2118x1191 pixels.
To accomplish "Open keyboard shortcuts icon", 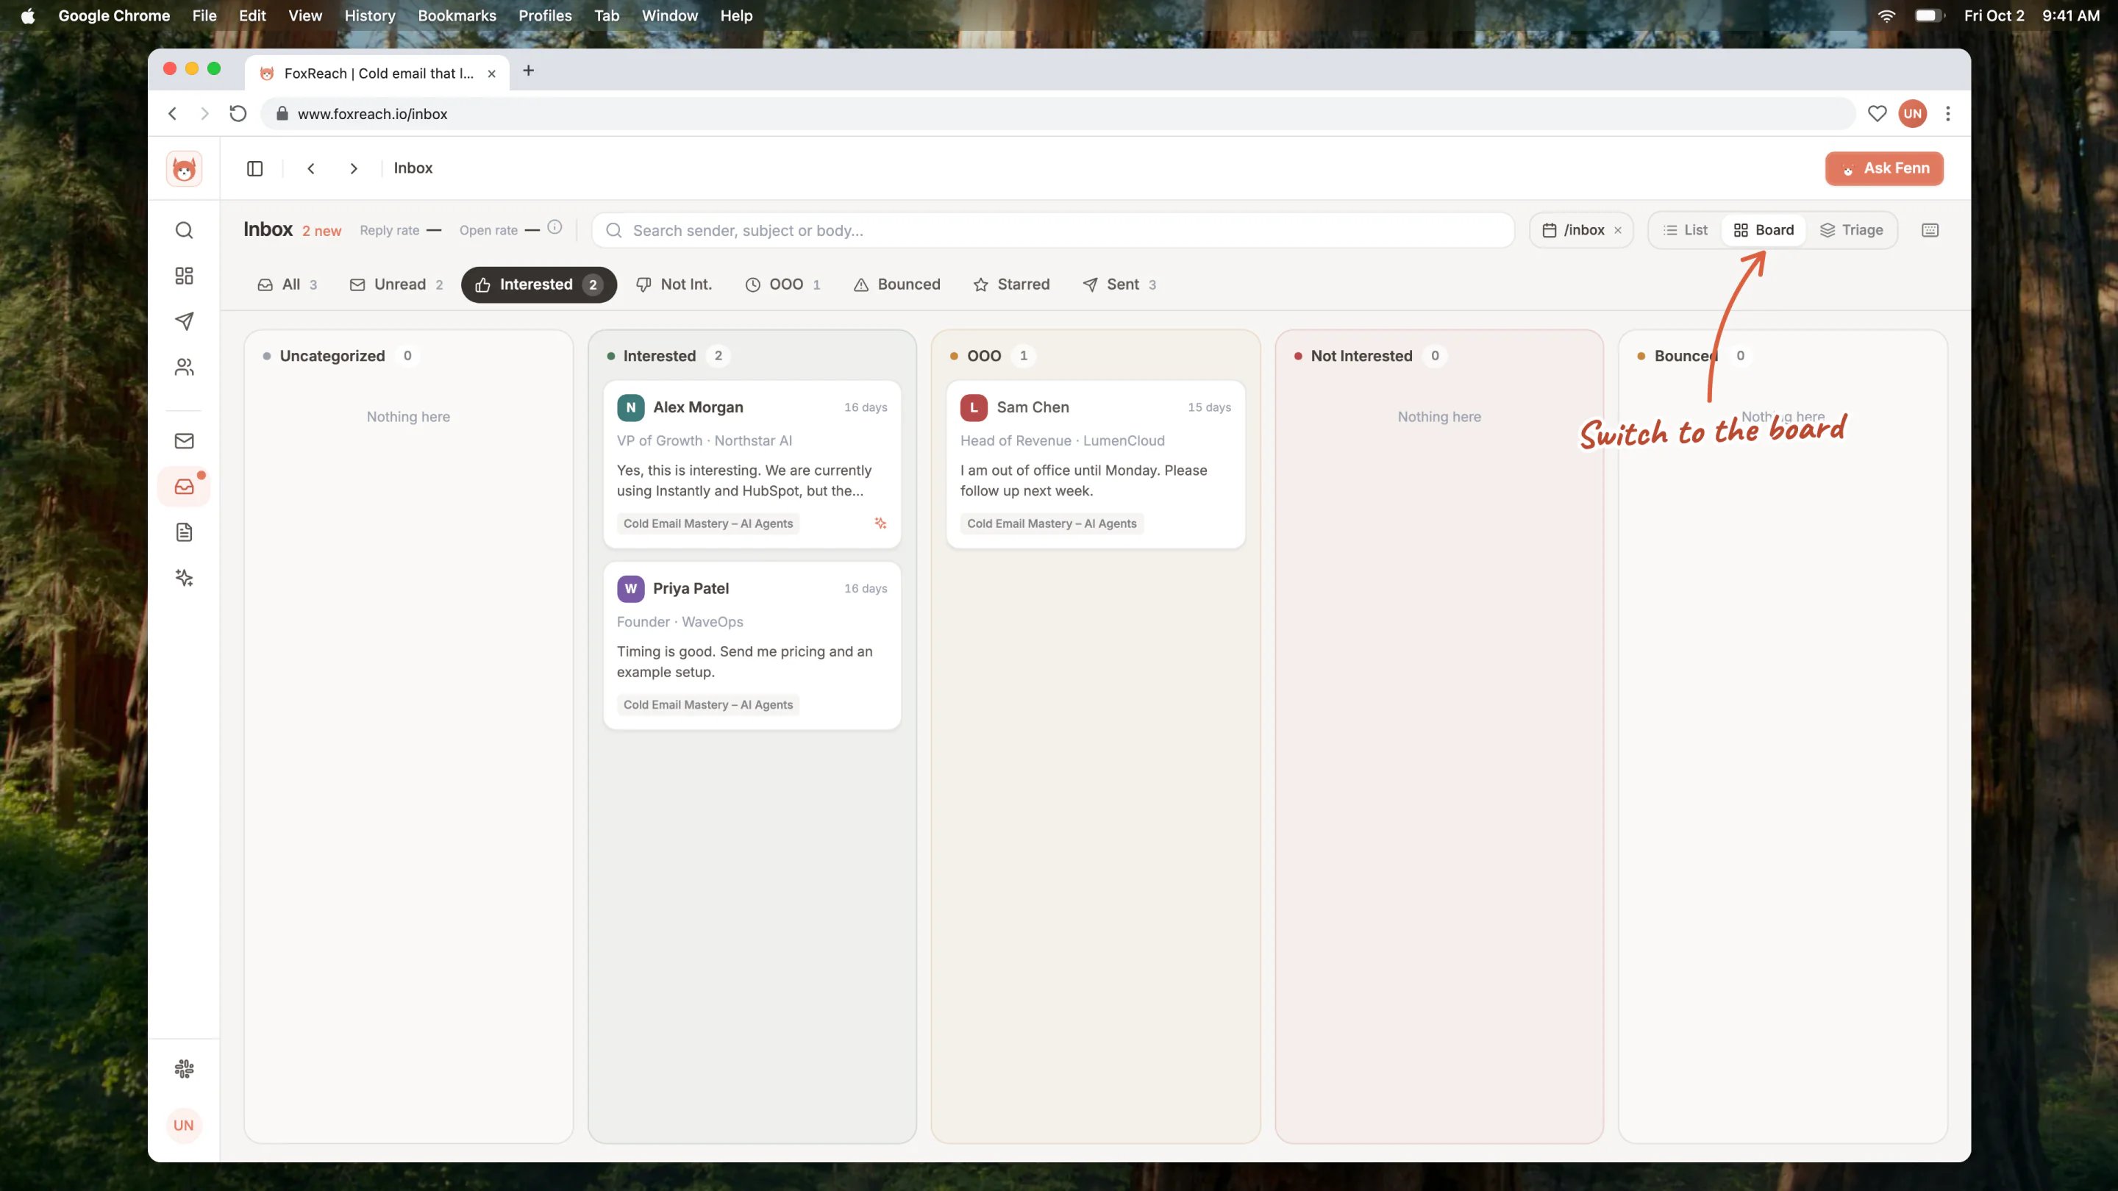I will point(1930,230).
